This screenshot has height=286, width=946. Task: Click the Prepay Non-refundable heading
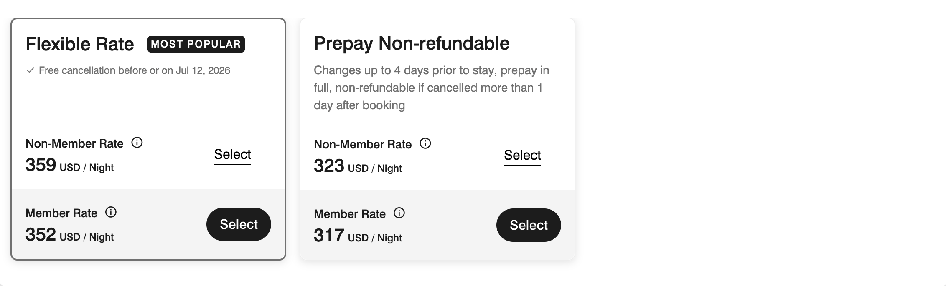(x=412, y=43)
